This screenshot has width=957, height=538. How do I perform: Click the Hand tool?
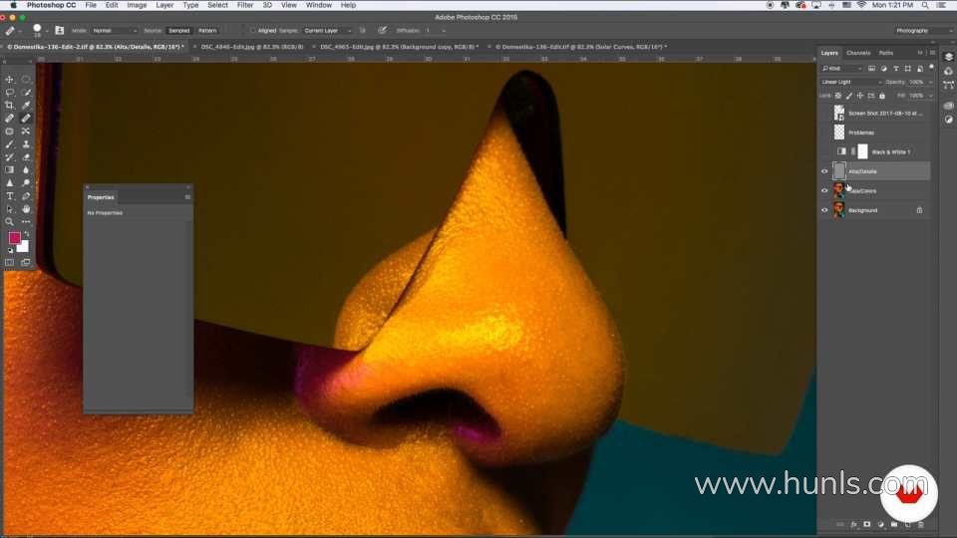pyautogui.click(x=26, y=209)
